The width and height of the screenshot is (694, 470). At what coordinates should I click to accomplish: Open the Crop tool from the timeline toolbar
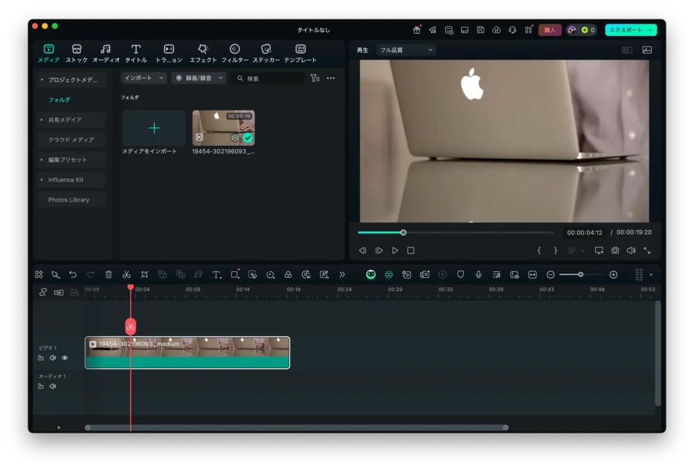point(145,275)
